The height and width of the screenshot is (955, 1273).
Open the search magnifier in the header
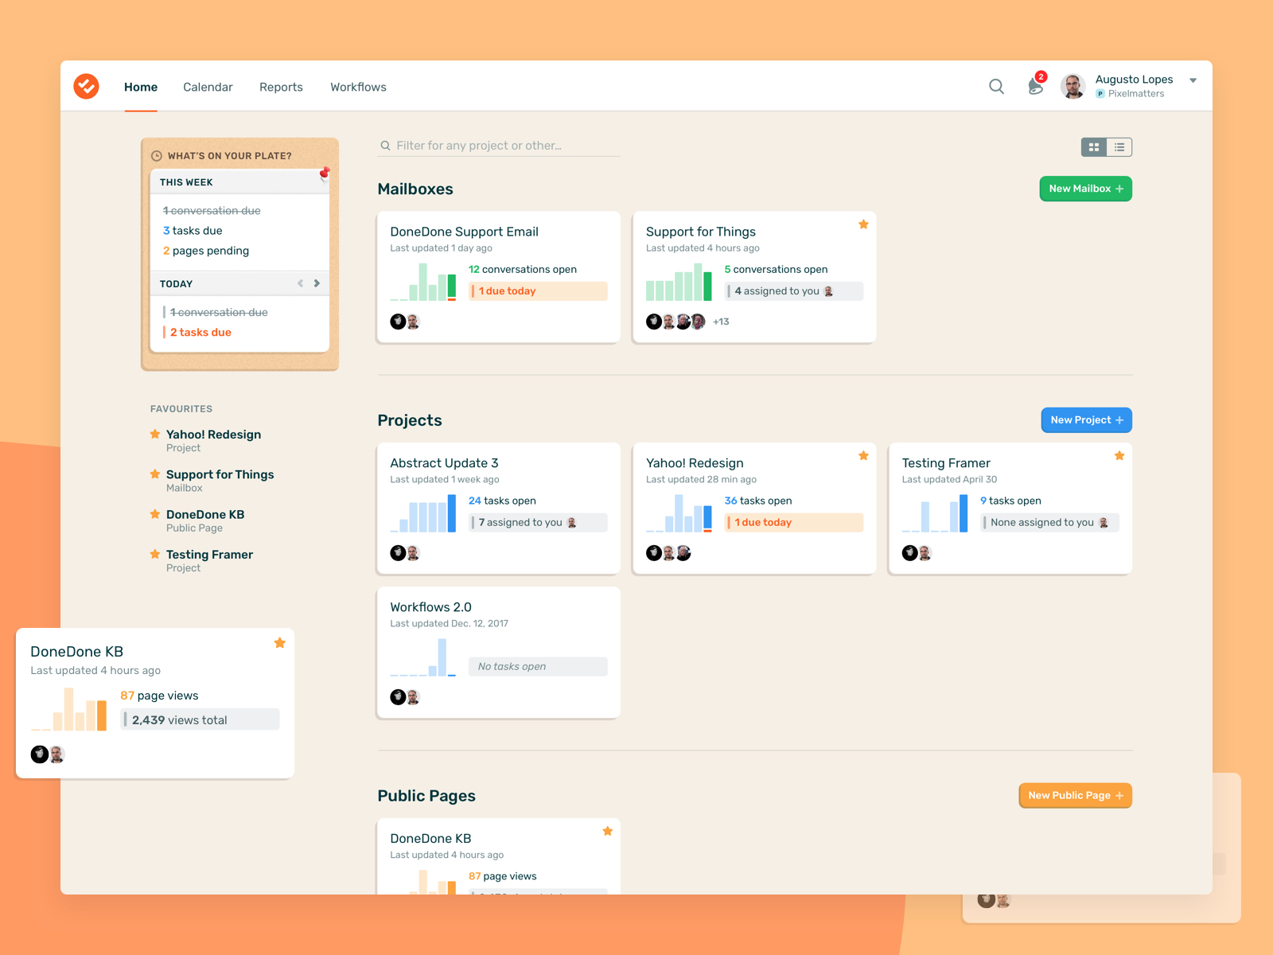pos(996,86)
